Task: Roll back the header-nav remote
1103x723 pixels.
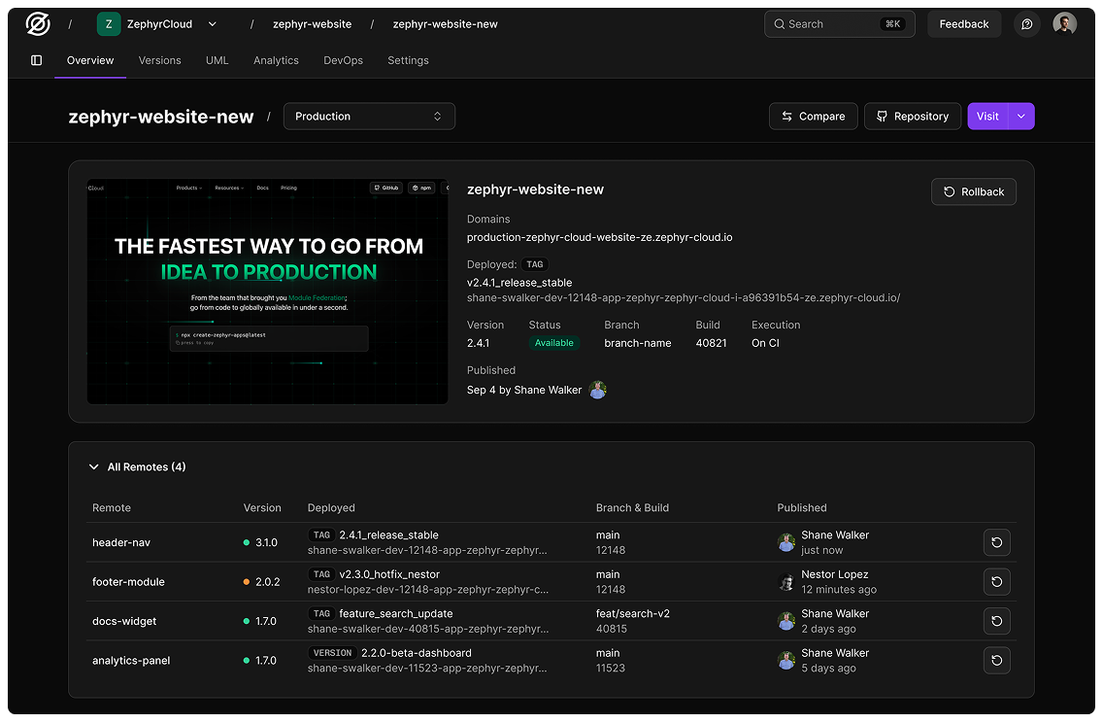Action: coord(996,543)
